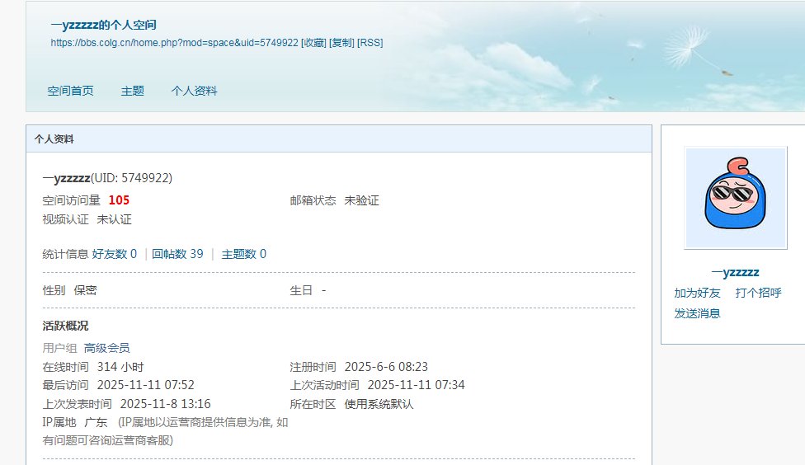Click the 在线时间 314 小时 value
This screenshot has height=465, width=805.
point(120,366)
